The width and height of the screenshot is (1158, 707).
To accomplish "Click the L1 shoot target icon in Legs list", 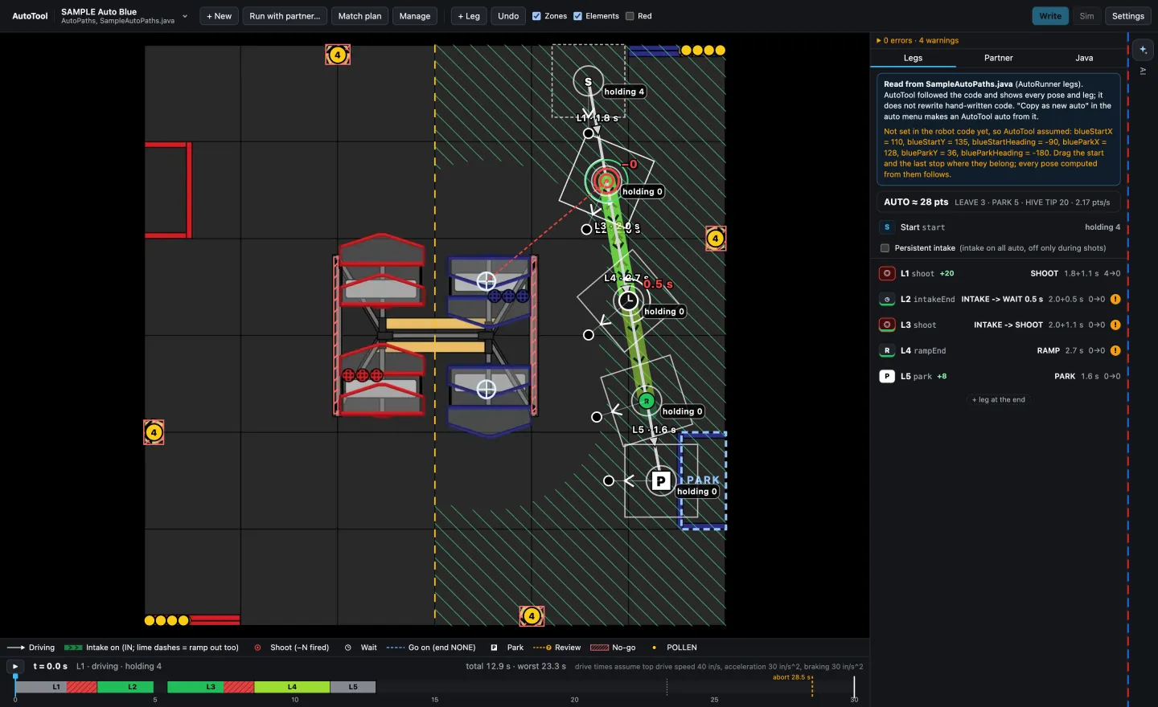I will 887,273.
